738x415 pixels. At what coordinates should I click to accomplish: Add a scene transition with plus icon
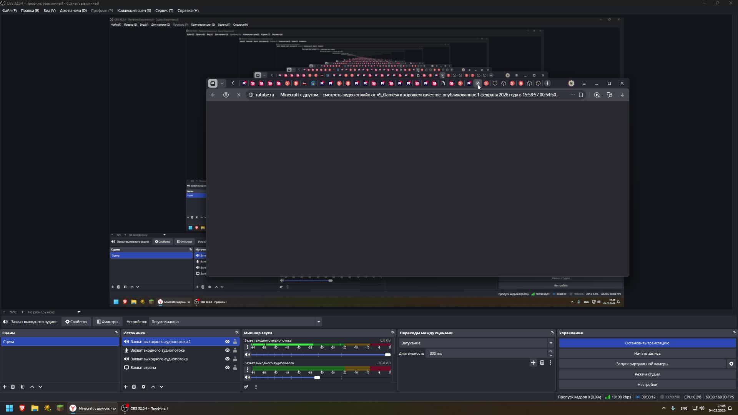[533, 363]
